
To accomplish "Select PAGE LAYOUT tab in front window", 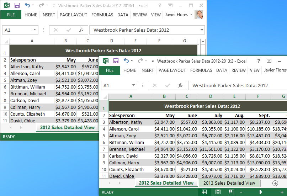I will [172, 70].
